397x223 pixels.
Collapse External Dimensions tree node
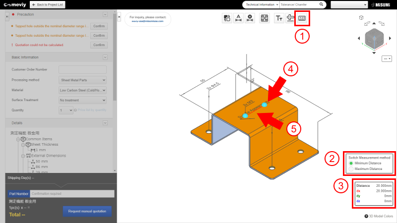[23, 156]
